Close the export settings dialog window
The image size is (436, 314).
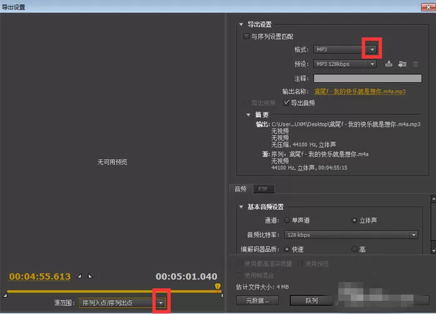[x=428, y=7]
